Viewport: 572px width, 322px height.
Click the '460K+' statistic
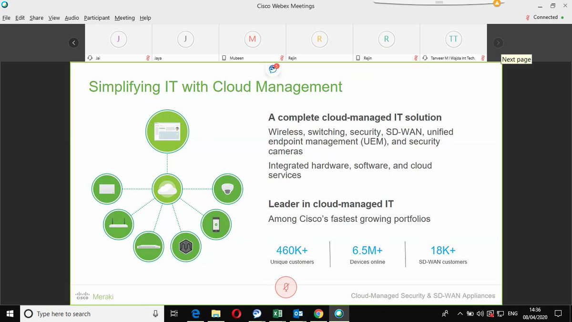(x=292, y=250)
